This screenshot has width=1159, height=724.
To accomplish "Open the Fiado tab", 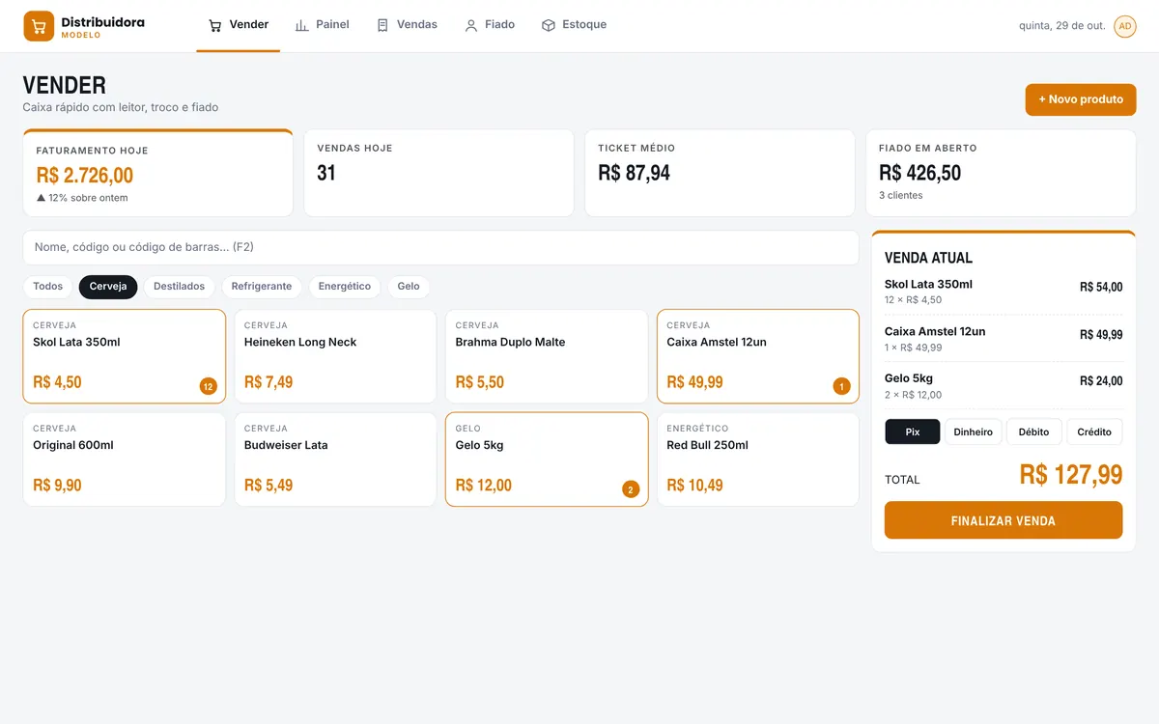I will tap(490, 25).
